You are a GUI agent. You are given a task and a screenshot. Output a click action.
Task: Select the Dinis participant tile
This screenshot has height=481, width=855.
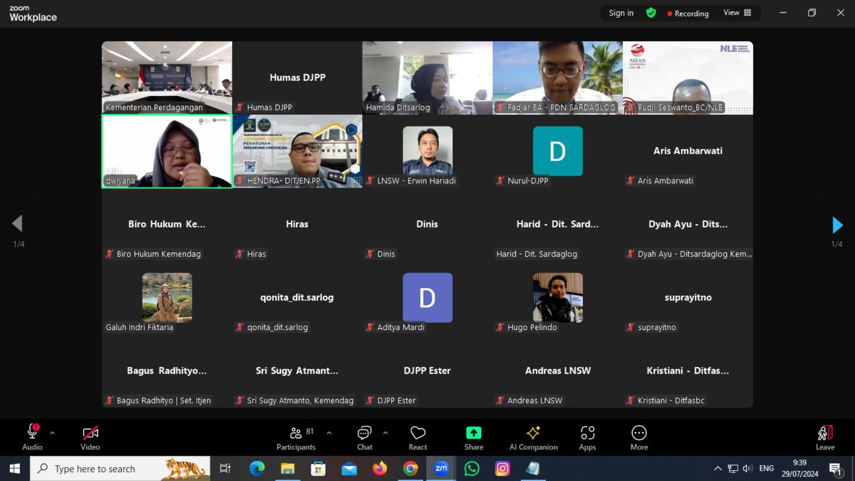(427, 224)
